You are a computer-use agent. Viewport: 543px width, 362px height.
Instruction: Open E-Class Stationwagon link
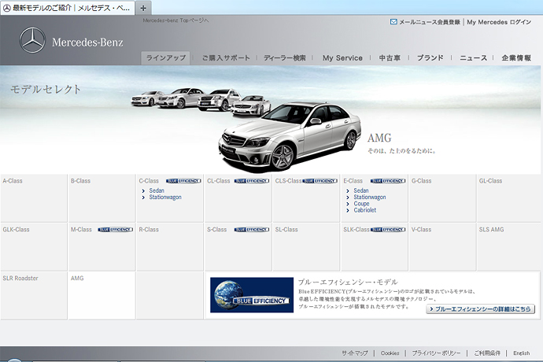(370, 197)
